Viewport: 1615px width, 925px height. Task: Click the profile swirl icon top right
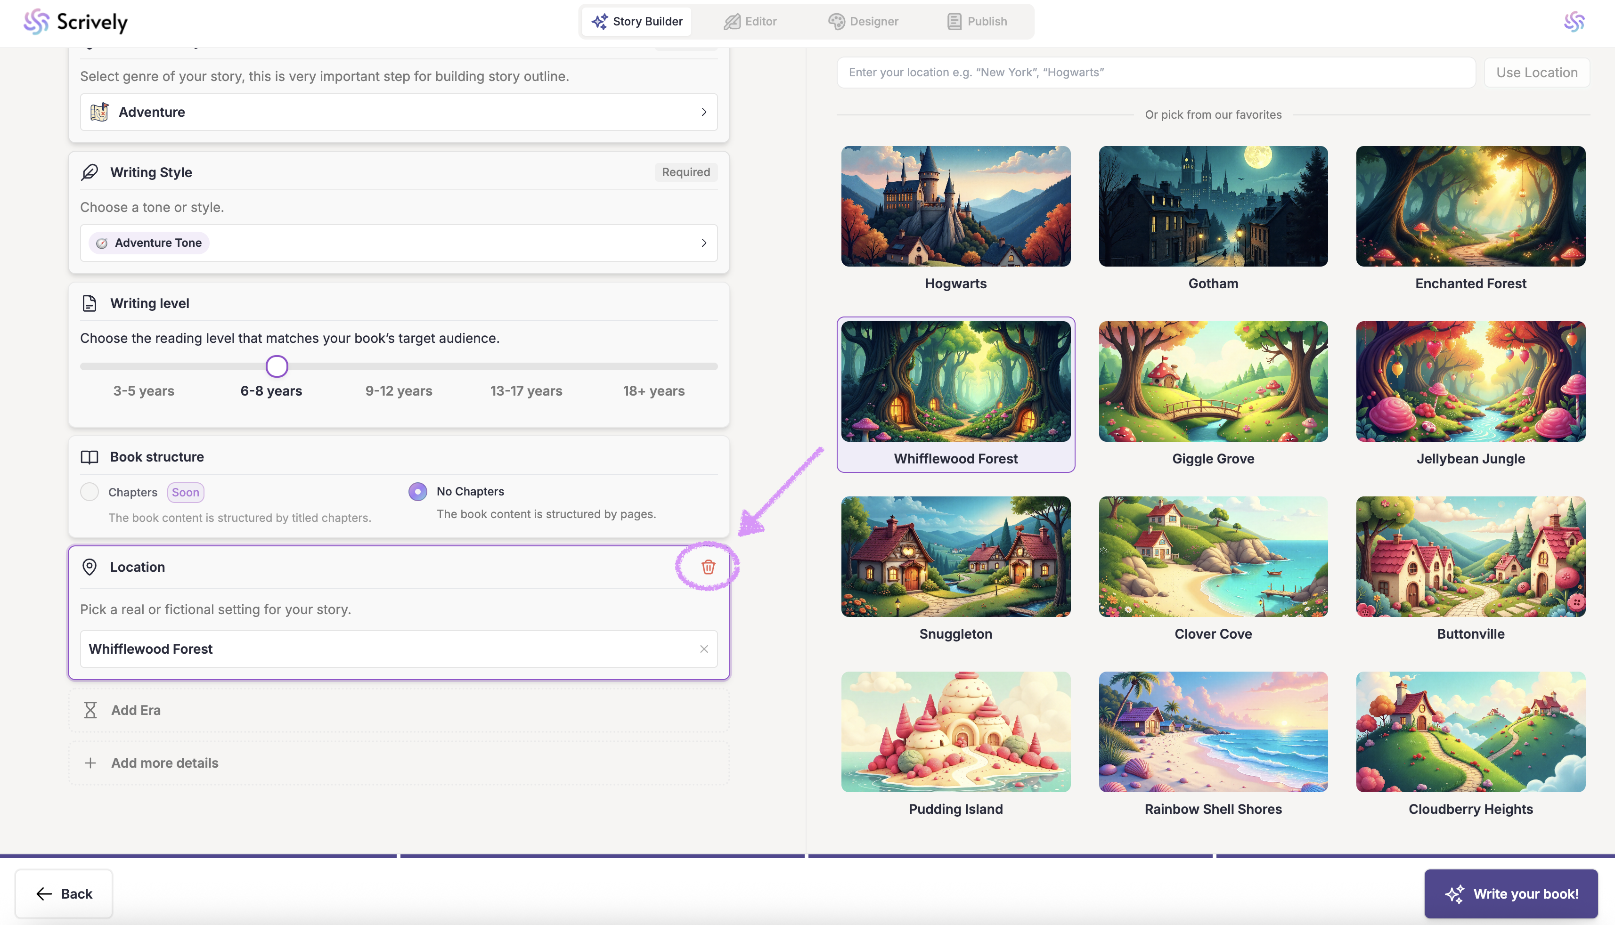click(1574, 22)
